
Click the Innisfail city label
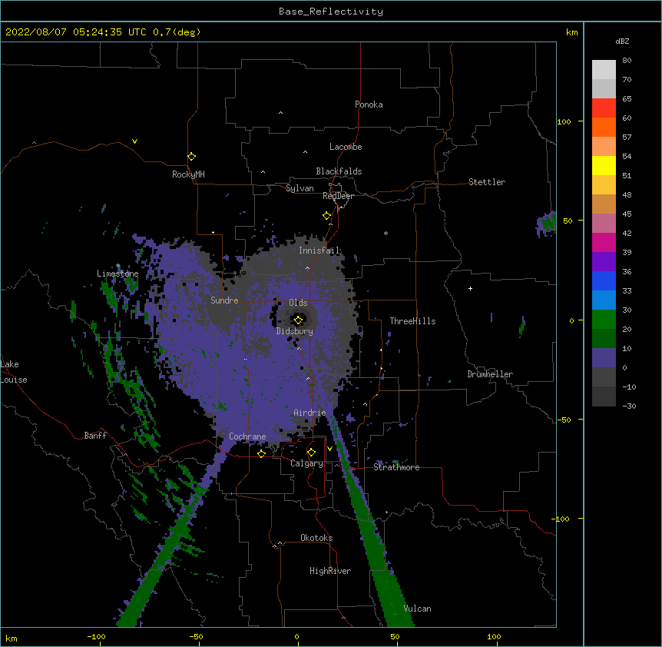point(319,251)
